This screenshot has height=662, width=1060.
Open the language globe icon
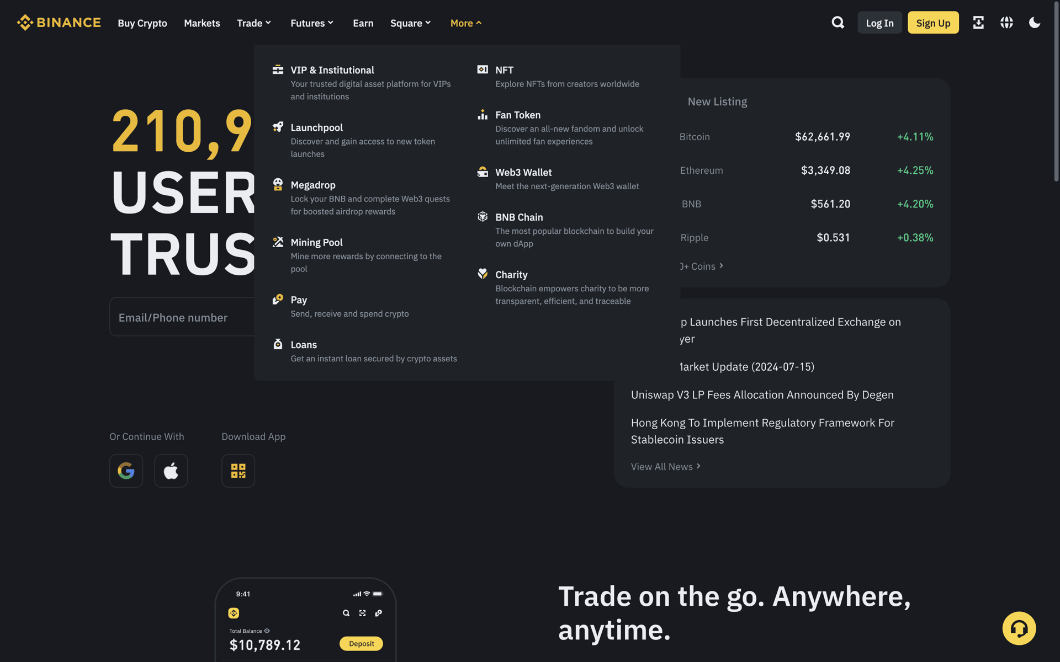click(1006, 23)
